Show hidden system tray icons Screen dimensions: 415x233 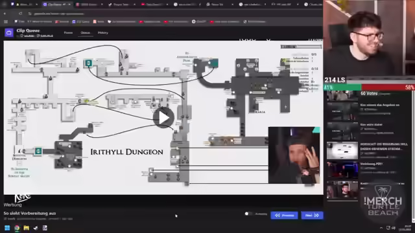[381, 228]
